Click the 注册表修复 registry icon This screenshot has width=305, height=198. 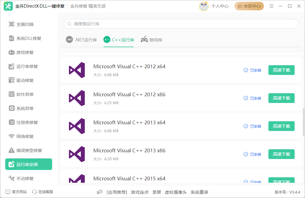pos(12,122)
